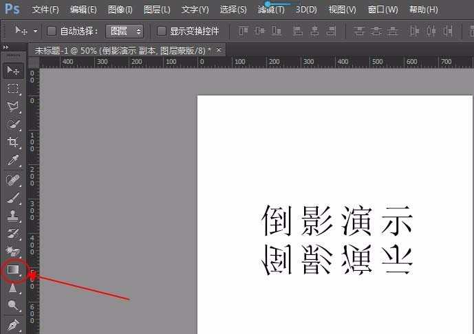The width and height of the screenshot is (474, 334).
Task: Select the Eyedropper tool
Action: point(13,161)
